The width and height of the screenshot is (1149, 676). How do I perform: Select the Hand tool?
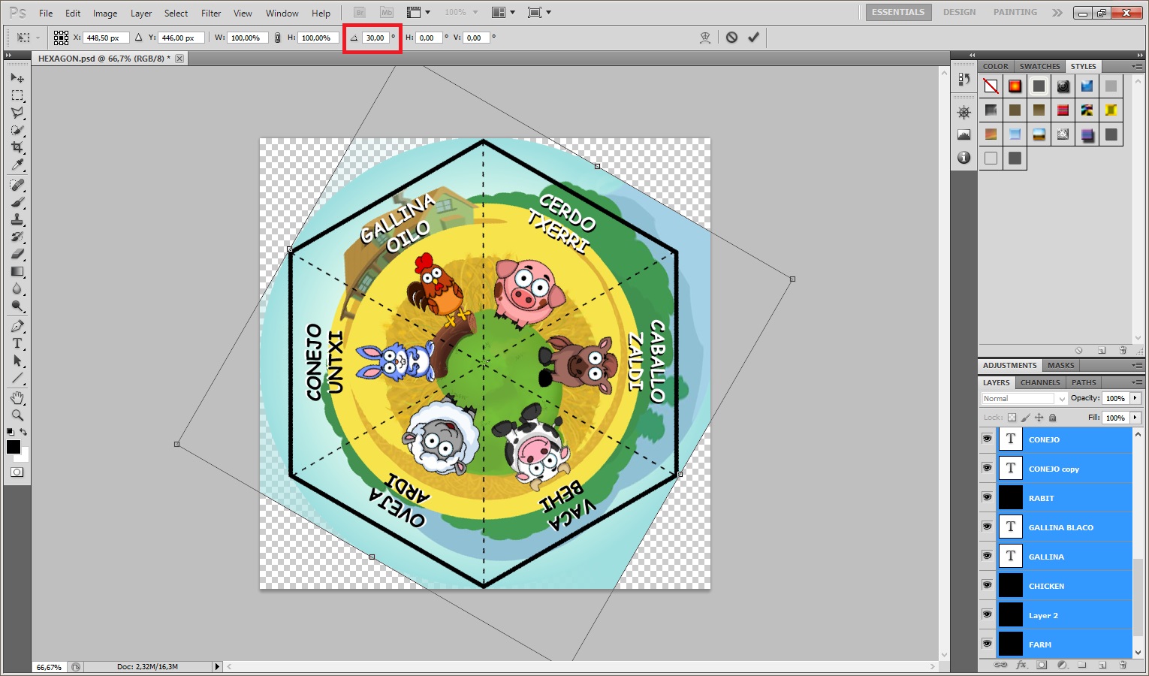[x=17, y=397]
